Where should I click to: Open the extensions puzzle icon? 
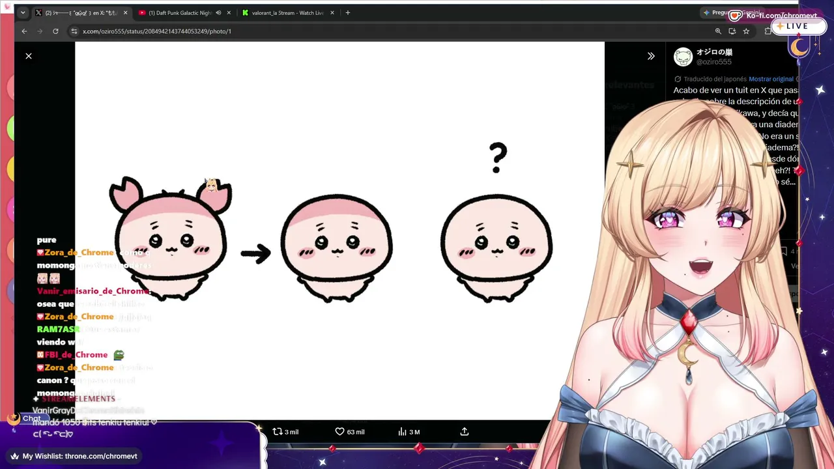tap(768, 31)
